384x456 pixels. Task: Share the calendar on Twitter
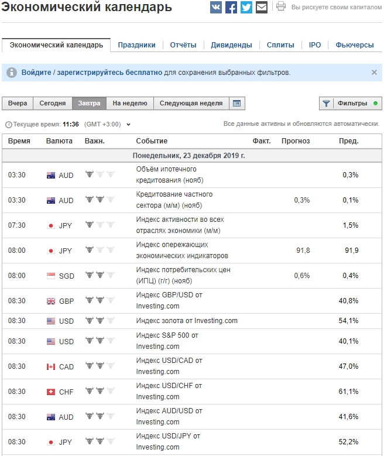(246, 8)
